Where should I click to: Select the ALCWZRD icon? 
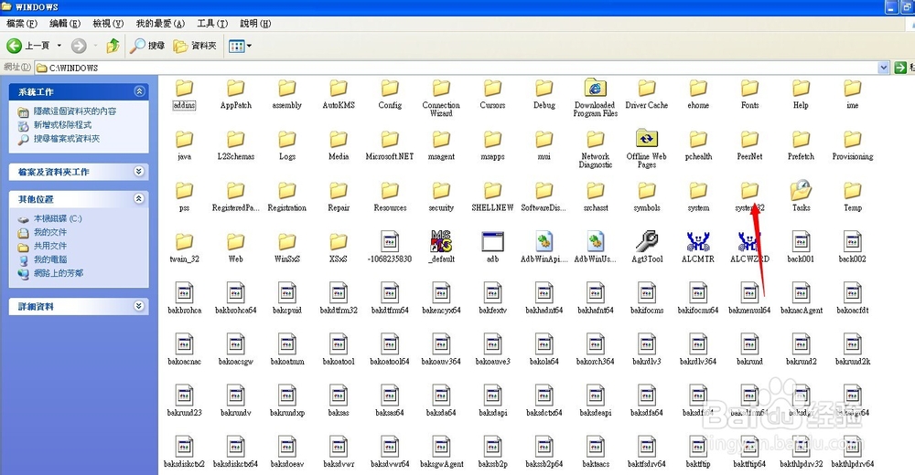(x=749, y=241)
